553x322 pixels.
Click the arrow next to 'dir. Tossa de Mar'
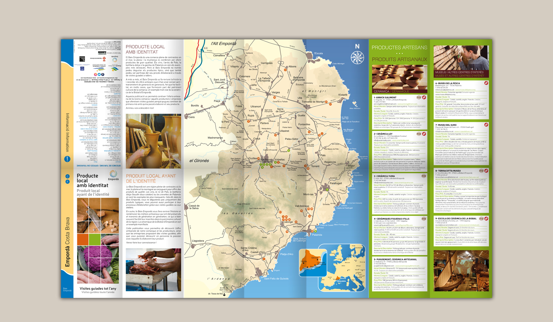point(224,294)
